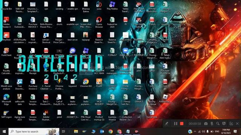Select the business finance file
This screenshot has width=241, height=135.
tap(112, 115)
